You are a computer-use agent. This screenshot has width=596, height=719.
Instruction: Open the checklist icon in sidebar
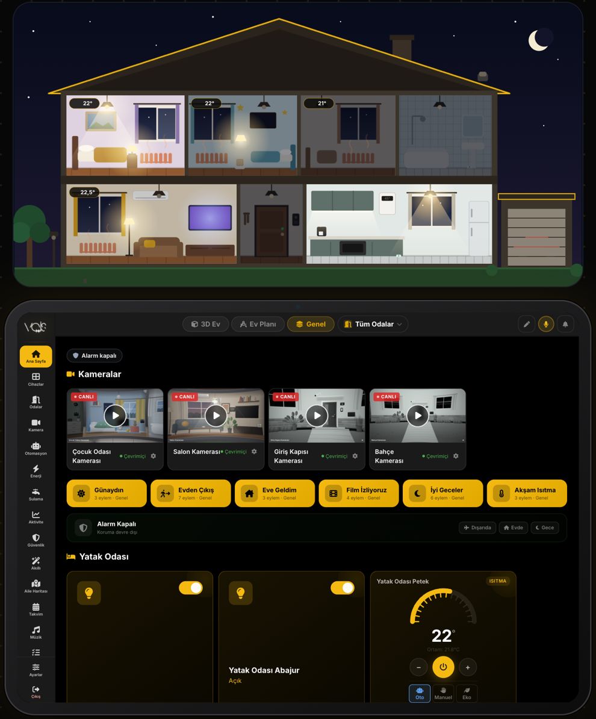point(36,652)
